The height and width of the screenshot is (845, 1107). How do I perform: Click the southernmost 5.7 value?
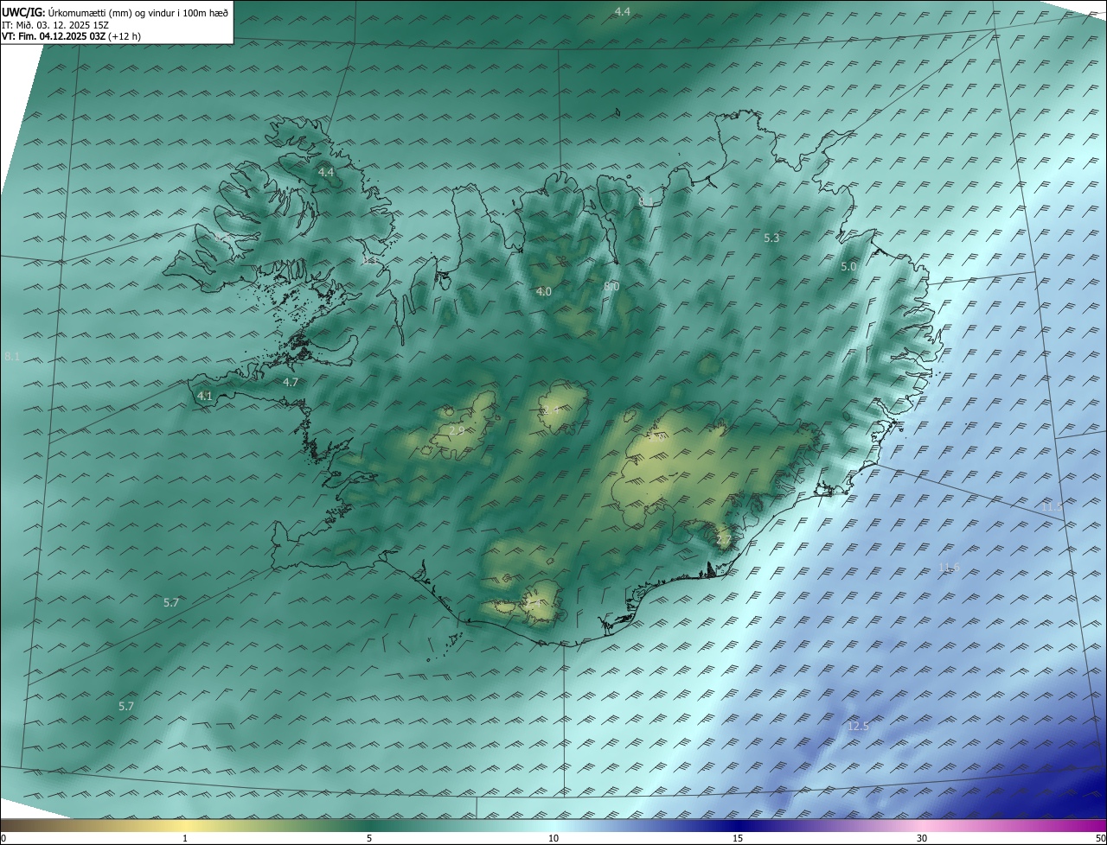pyautogui.click(x=126, y=706)
